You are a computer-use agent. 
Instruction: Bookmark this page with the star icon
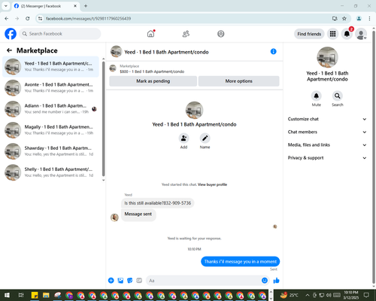344,19
